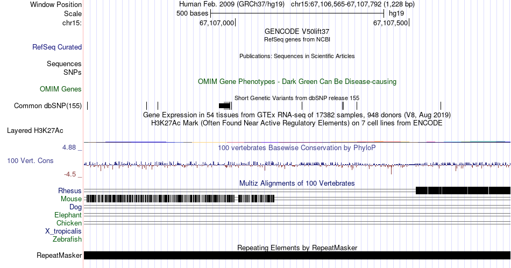Click the RefSeq Curated track label
Image resolution: width=511 pixels, height=268 pixels.
pyautogui.click(x=57, y=47)
